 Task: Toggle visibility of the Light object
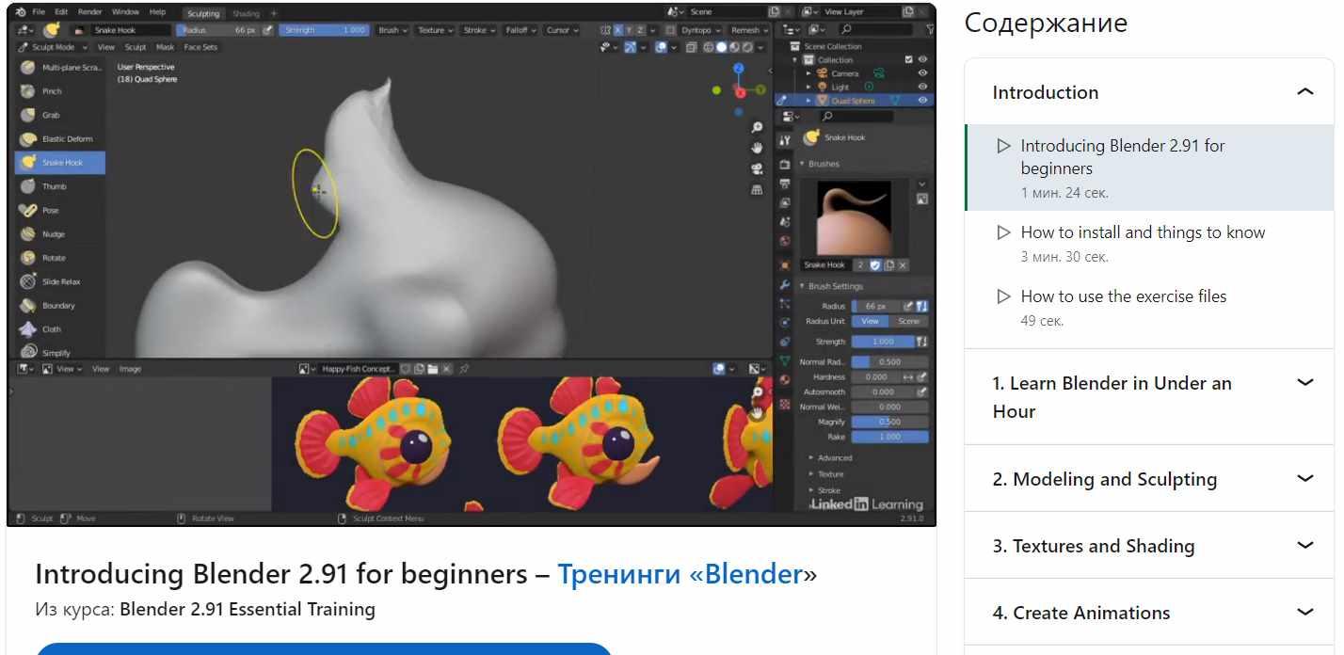pyautogui.click(x=922, y=87)
